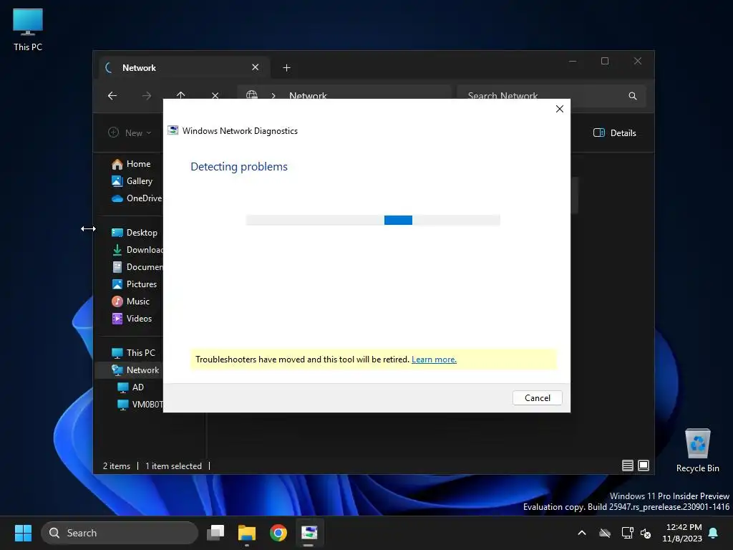Follow the Learn more link
The width and height of the screenshot is (733, 550).
[x=434, y=360]
